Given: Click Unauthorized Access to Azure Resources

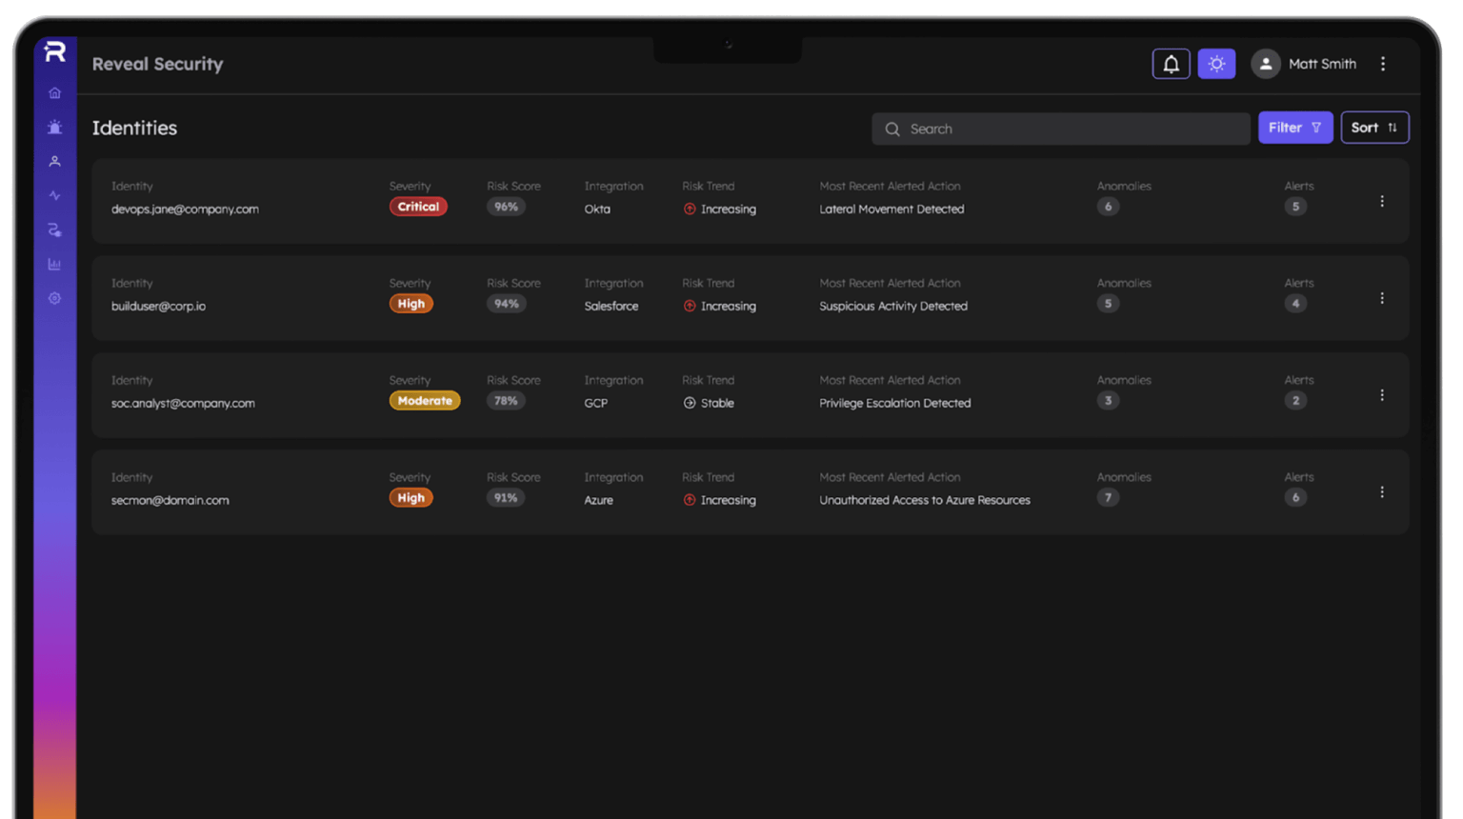Looking at the screenshot, I should coord(925,501).
